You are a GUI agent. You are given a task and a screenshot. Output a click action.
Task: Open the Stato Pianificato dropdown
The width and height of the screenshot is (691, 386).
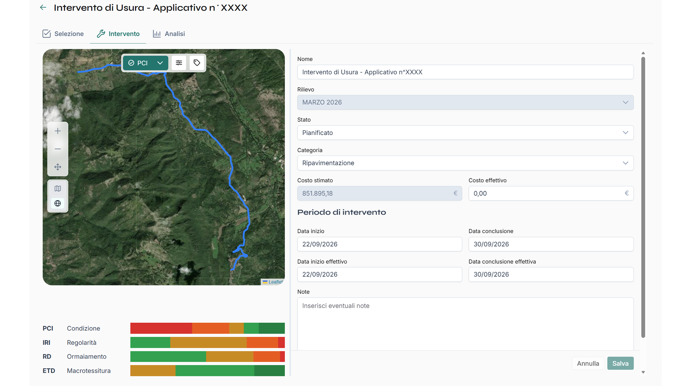[x=465, y=133]
